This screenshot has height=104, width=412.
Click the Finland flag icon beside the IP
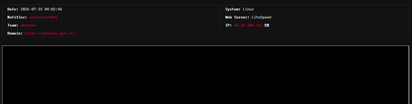pos(267,25)
